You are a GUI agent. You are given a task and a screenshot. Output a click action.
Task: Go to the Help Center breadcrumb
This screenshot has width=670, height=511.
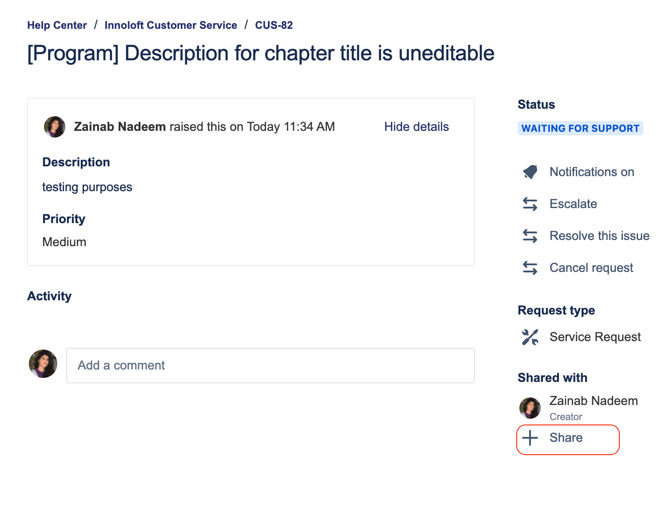[x=57, y=25]
